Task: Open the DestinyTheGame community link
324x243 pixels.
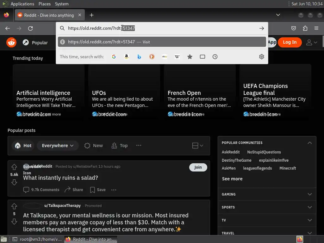Action: pyautogui.click(x=236, y=160)
